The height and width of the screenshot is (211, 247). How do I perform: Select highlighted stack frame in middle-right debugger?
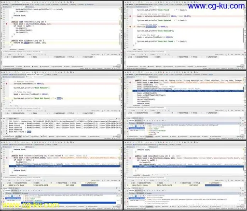[x=137, y=128]
